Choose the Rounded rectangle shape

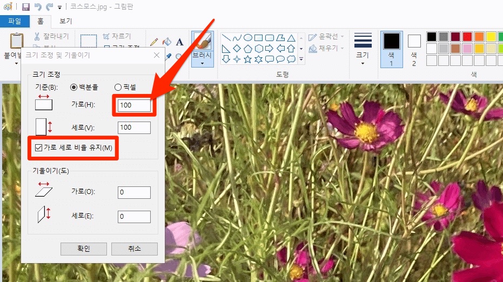(270, 38)
